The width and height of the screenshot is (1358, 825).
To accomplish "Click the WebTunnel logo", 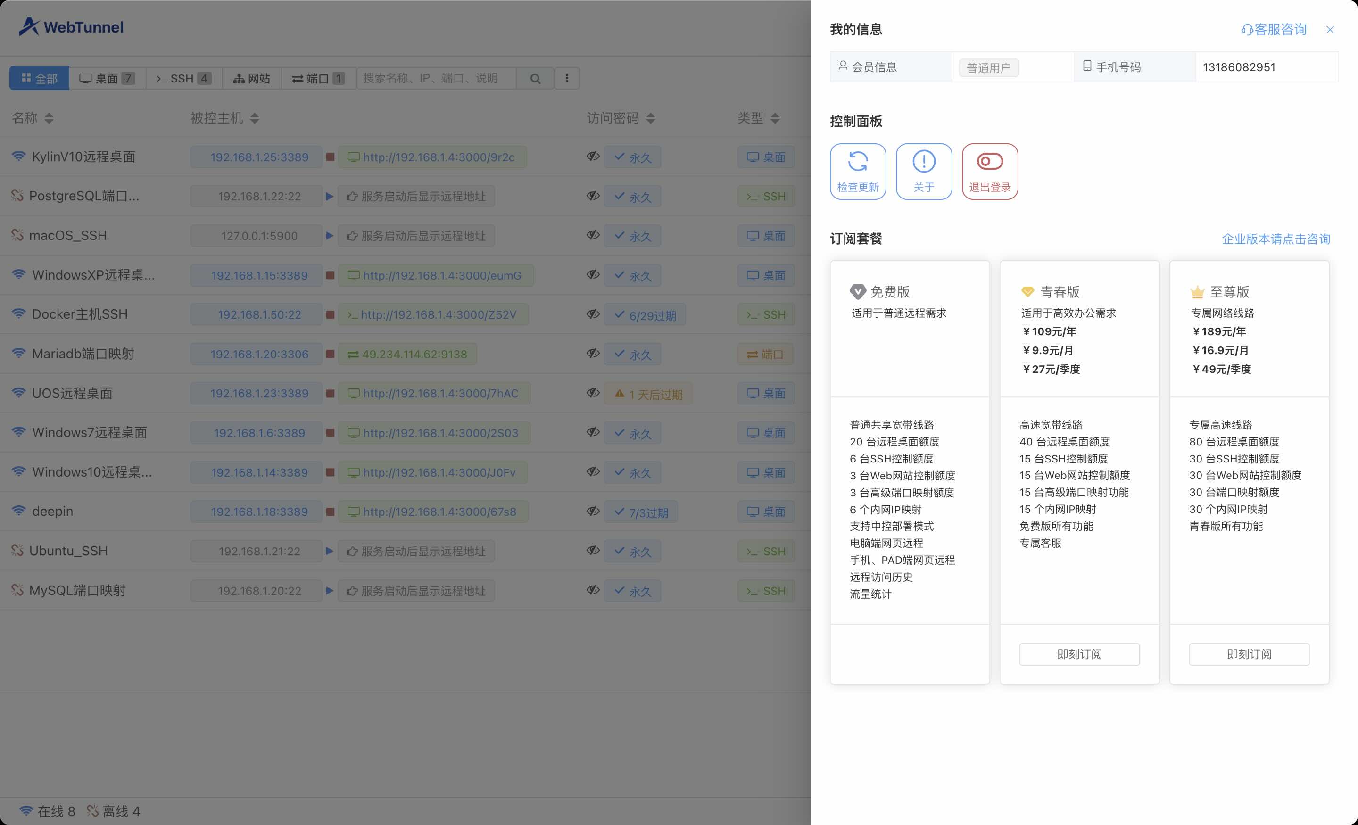I will coord(71,26).
